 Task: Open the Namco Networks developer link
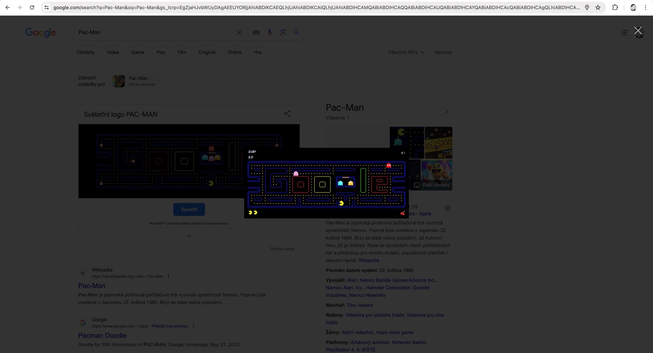[367, 295]
